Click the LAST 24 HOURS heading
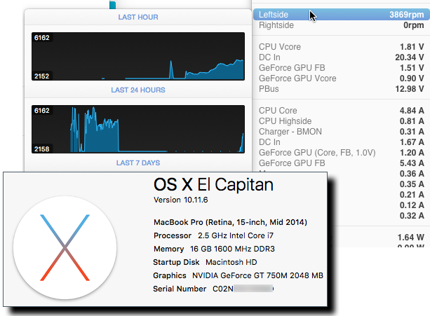This screenshot has height=316, width=430. pos(138,90)
